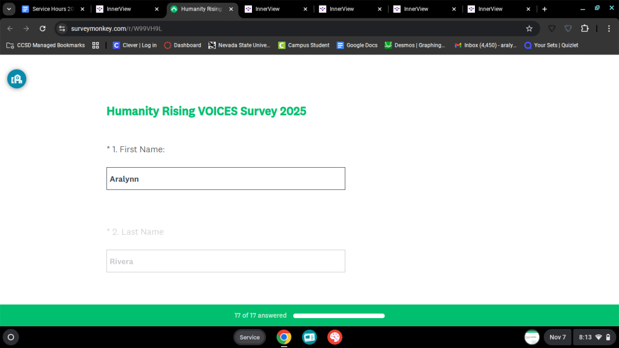Click the browser forward arrow
Screen dimensions: 619x348
click(x=26, y=29)
